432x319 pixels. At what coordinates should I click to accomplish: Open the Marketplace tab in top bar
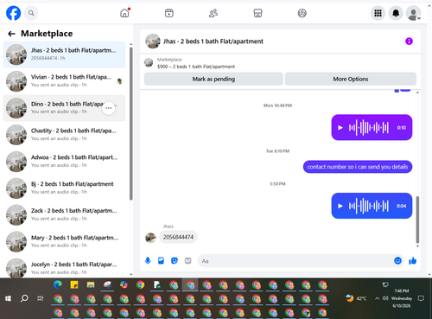point(257,13)
